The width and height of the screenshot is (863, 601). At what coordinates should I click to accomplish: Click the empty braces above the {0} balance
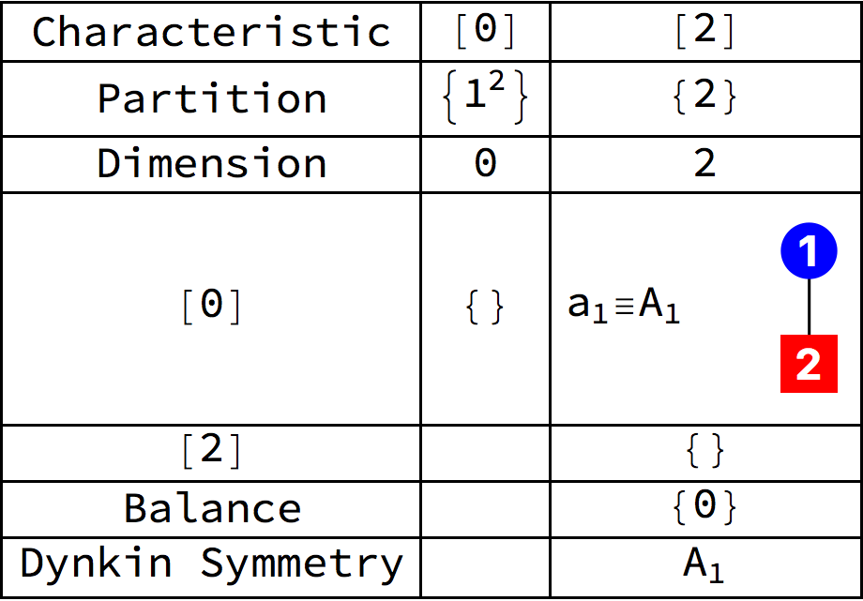pos(704,452)
